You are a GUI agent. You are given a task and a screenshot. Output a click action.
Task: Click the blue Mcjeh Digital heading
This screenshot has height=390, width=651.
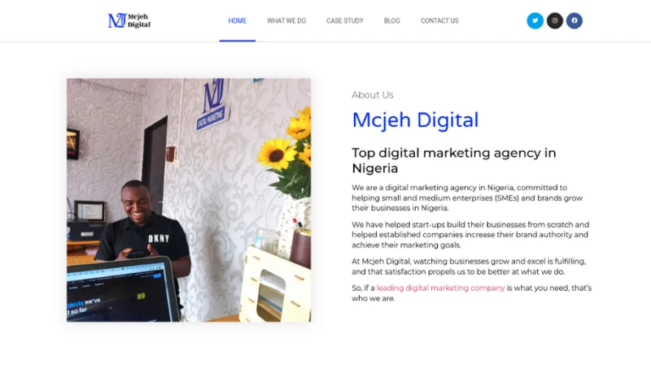415,120
